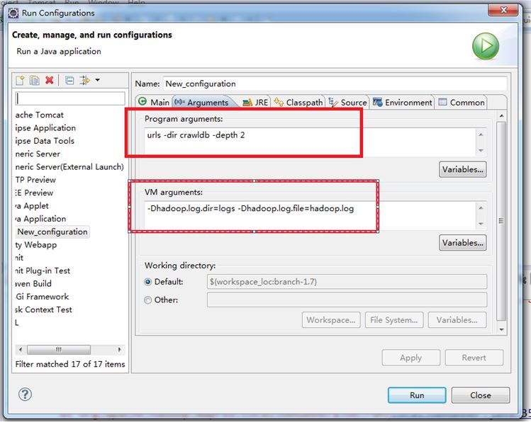531x422 pixels.
Task: Open the Common tab
Action: pyautogui.click(x=462, y=102)
